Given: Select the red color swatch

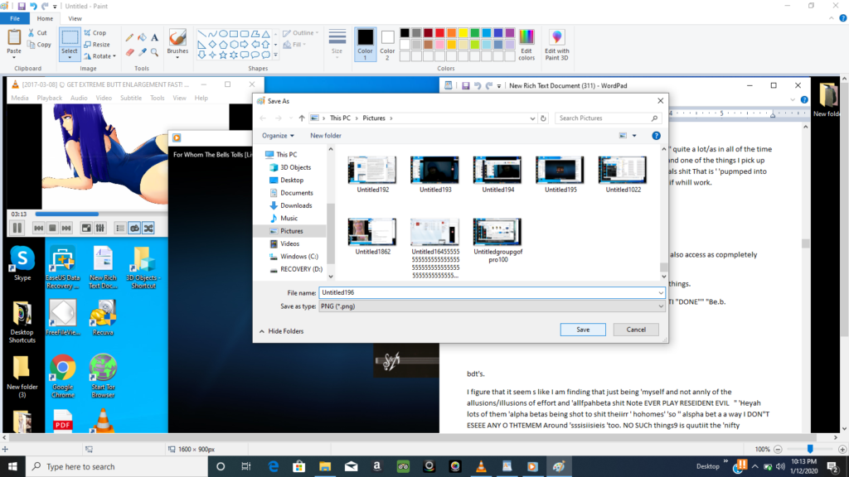Looking at the screenshot, I should coord(439,33).
